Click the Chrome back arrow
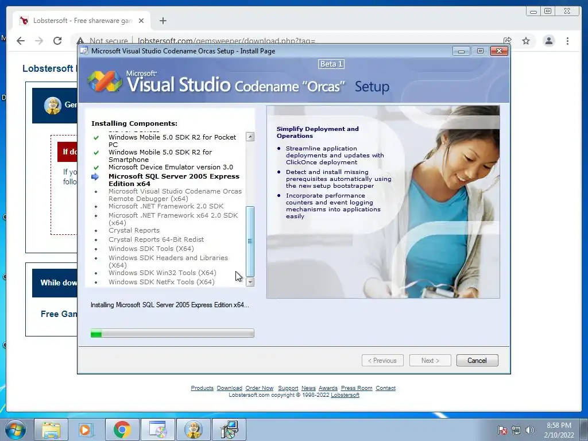The width and height of the screenshot is (588, 441). click(x=21, y=41)
